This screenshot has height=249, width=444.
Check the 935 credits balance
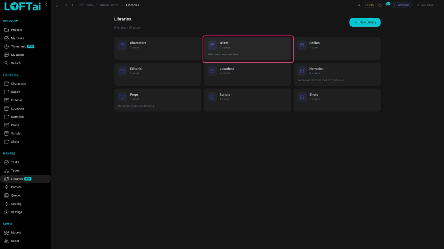(369, 5)
